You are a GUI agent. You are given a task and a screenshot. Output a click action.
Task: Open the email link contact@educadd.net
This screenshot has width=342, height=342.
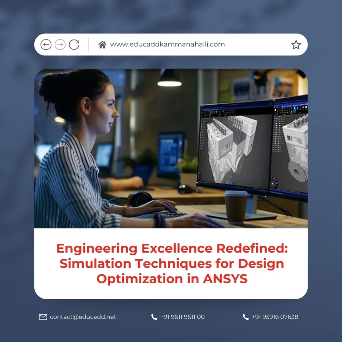pyautogui.click(x=83, y=317)
